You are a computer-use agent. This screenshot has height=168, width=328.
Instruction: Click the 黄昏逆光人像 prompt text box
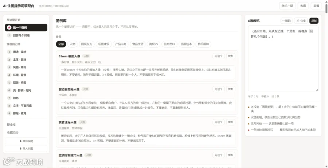click(147, 139)
